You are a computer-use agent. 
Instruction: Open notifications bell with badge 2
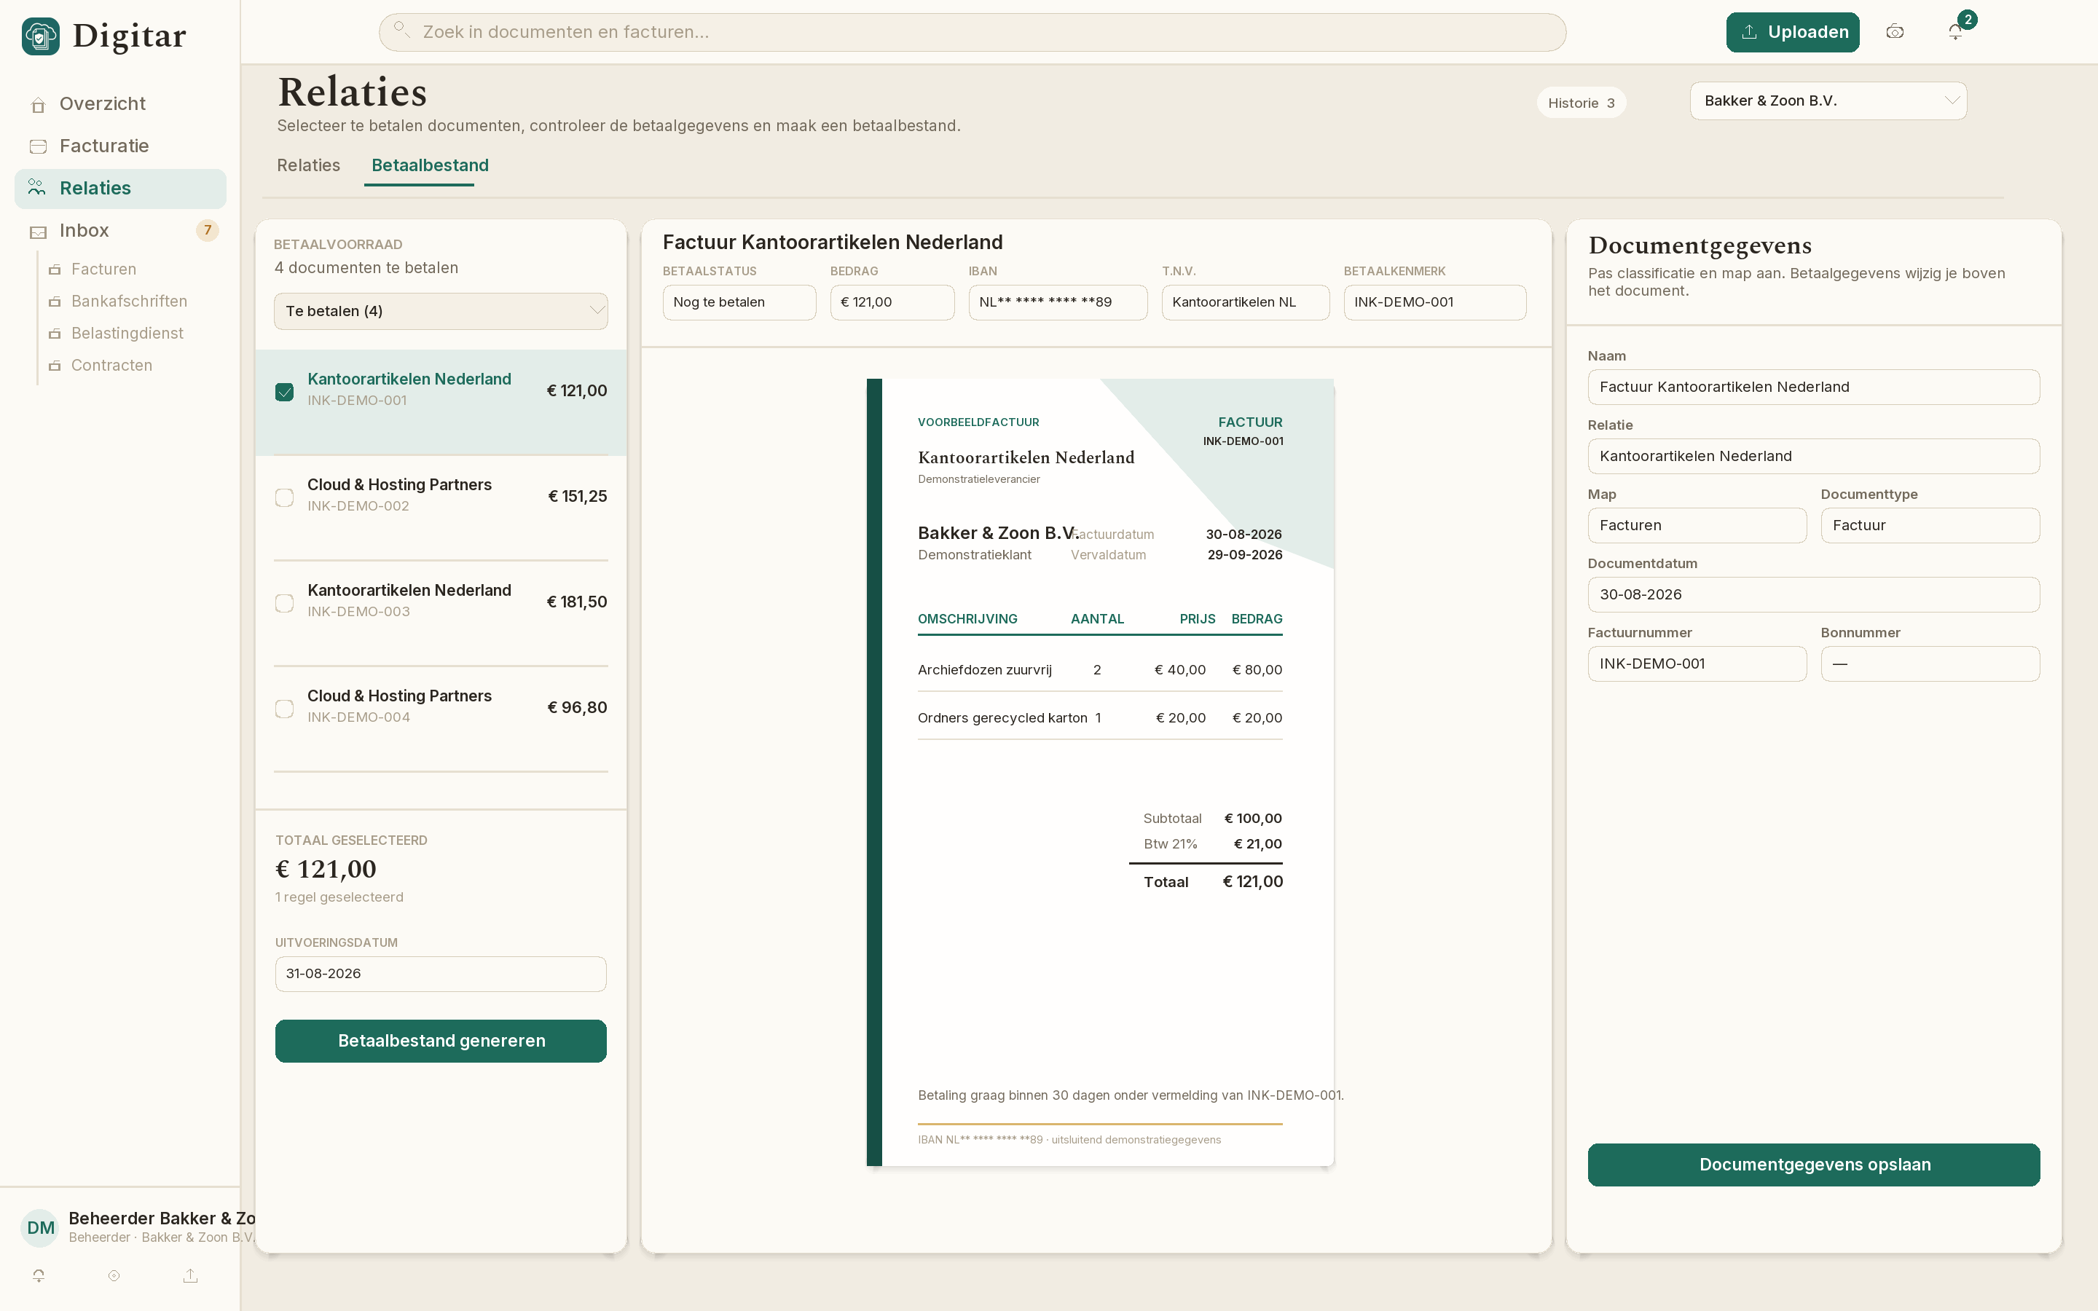point(1956,32)
